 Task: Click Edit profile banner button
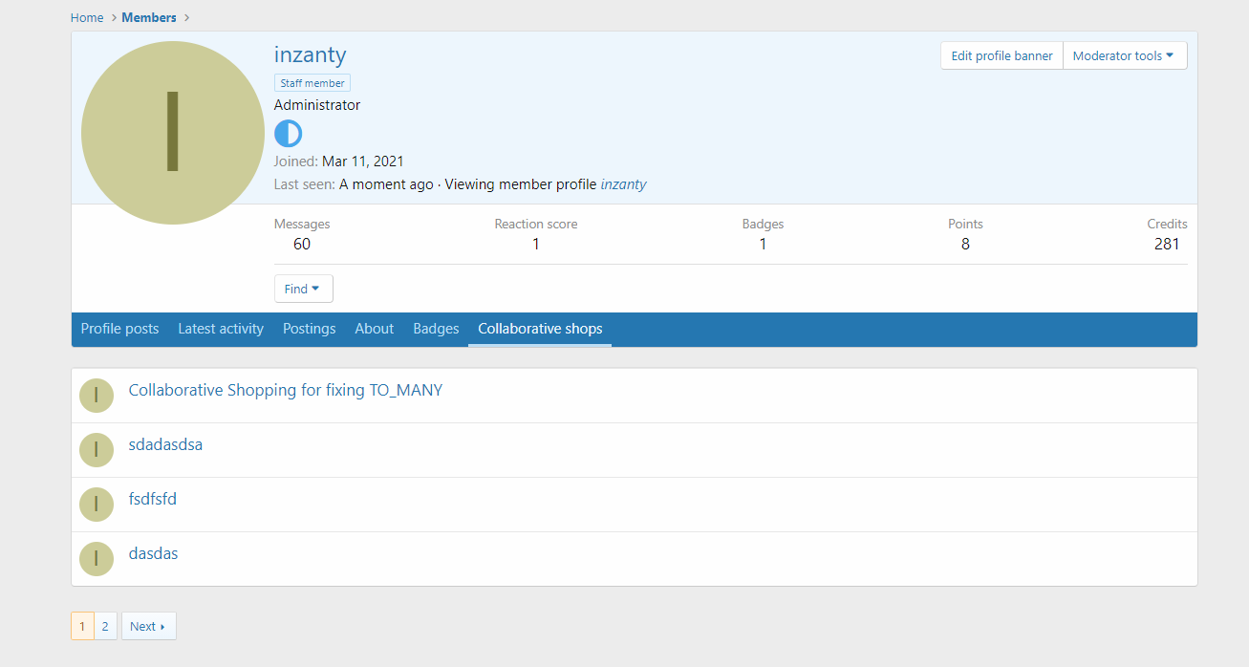pos(1001,55)
